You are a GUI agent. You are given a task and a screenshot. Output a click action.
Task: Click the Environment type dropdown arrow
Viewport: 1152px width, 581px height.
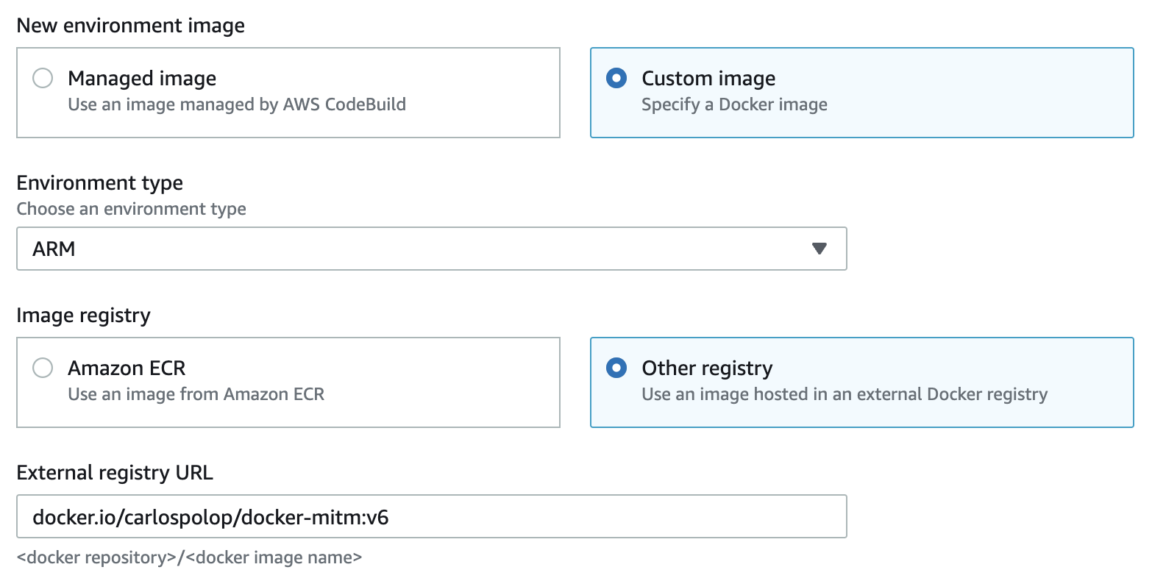pyautogui.click(x=819, y=249)
